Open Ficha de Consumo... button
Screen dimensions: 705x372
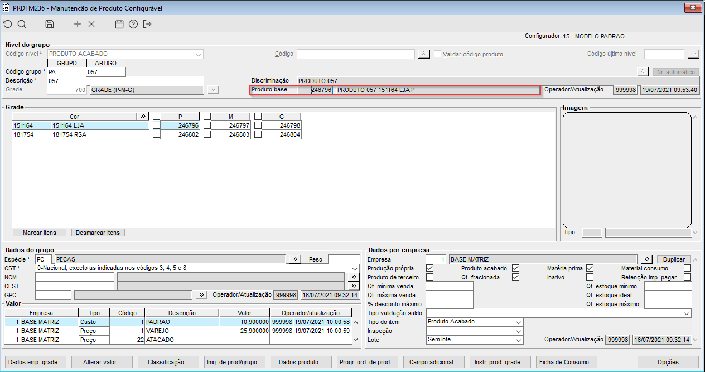[x=567, y=362]
